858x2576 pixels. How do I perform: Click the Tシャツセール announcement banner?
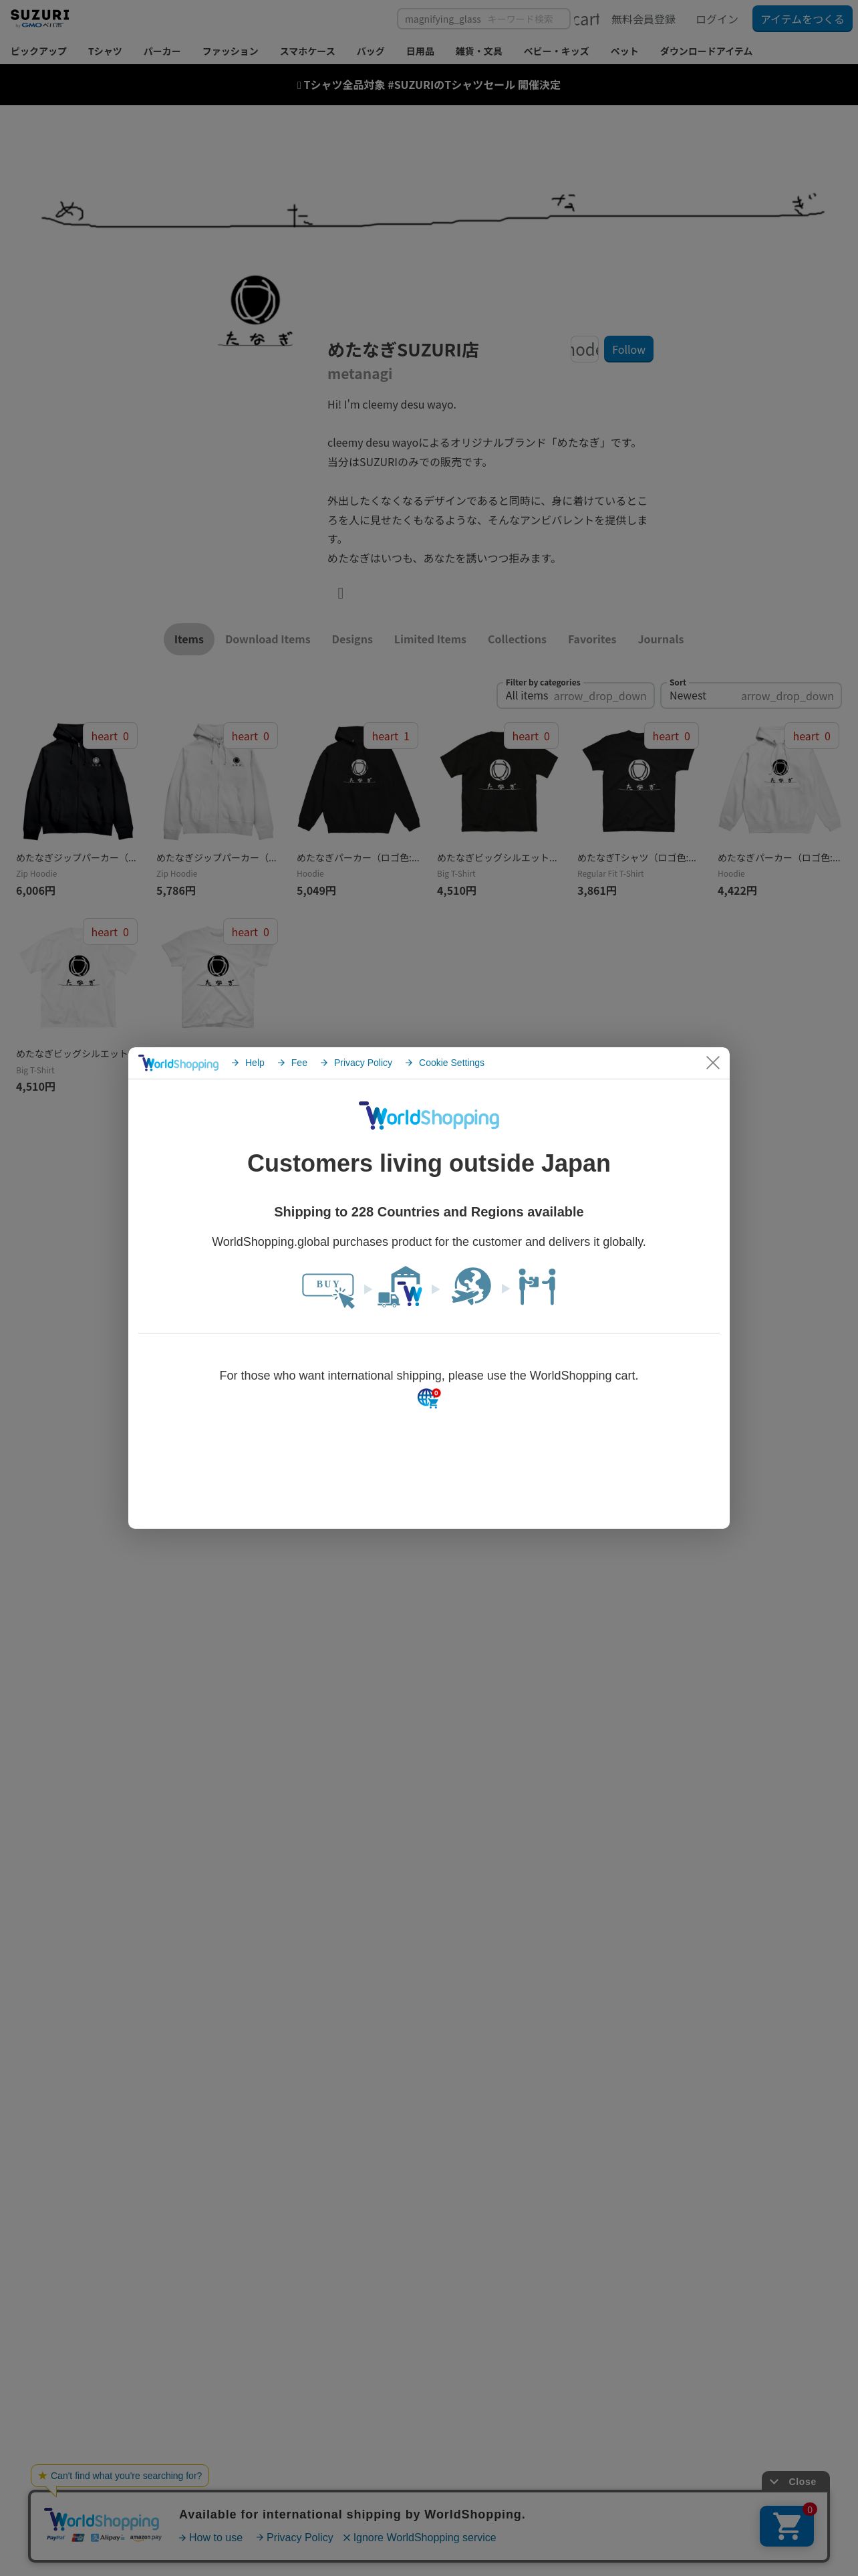(428, 85)
